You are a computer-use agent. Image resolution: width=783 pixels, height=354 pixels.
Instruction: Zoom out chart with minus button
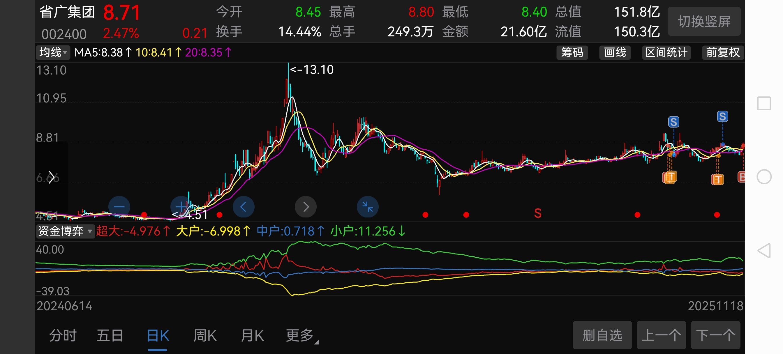pyautogui.click(x=119, y=207)
